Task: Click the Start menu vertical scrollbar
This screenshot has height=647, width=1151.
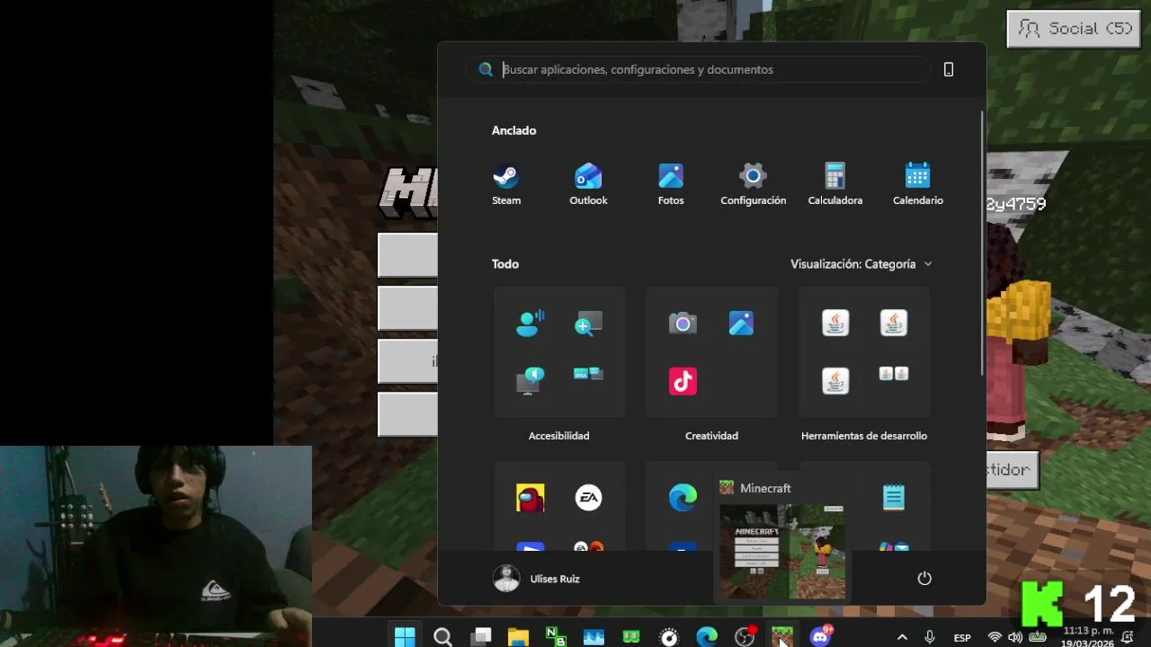Action: 982,243
